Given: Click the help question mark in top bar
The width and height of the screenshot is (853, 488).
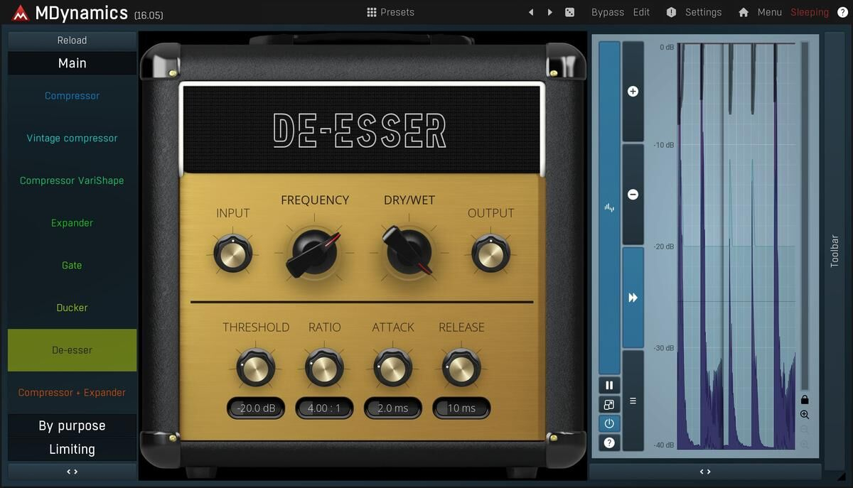Looking at the screenshot, I should coord(842,12).
